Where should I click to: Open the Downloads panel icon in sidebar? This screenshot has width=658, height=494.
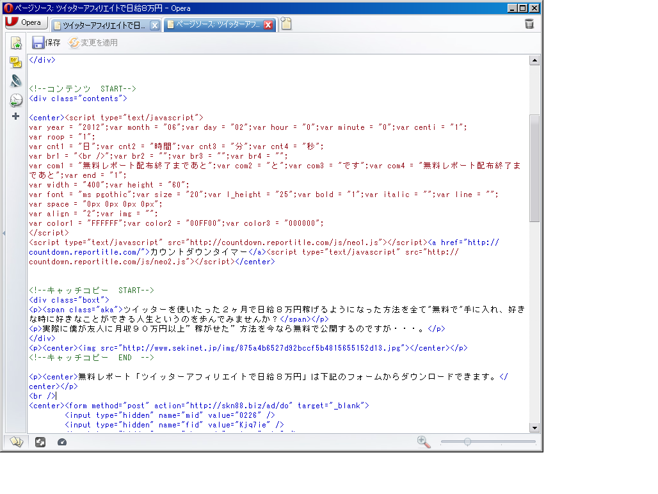[x=16, y=81]
